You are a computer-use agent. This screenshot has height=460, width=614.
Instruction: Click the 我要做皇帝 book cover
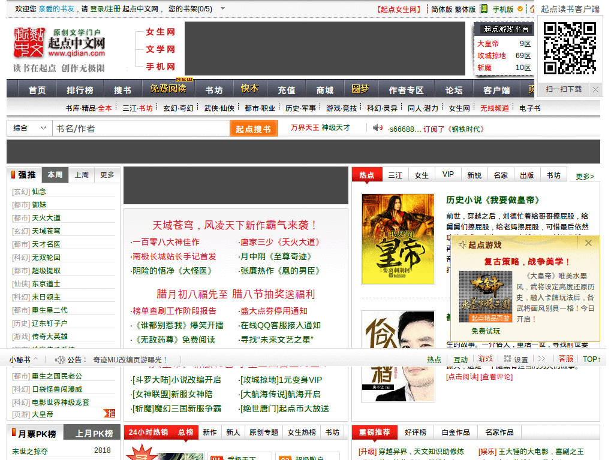[398, 238]
